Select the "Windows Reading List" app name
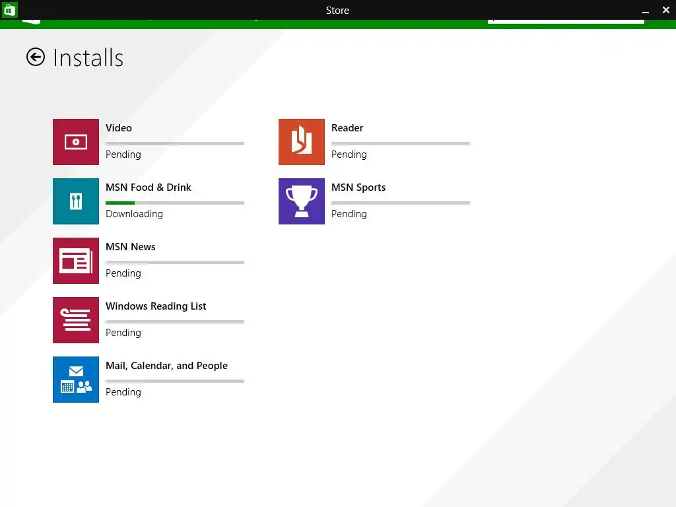Screen dimensions: 676x507 point(156,306)
